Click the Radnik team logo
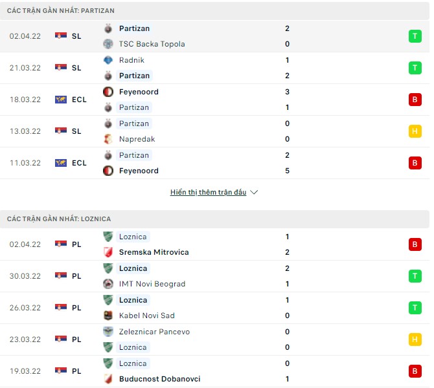 pyautogui.click(x=108, y=60)
